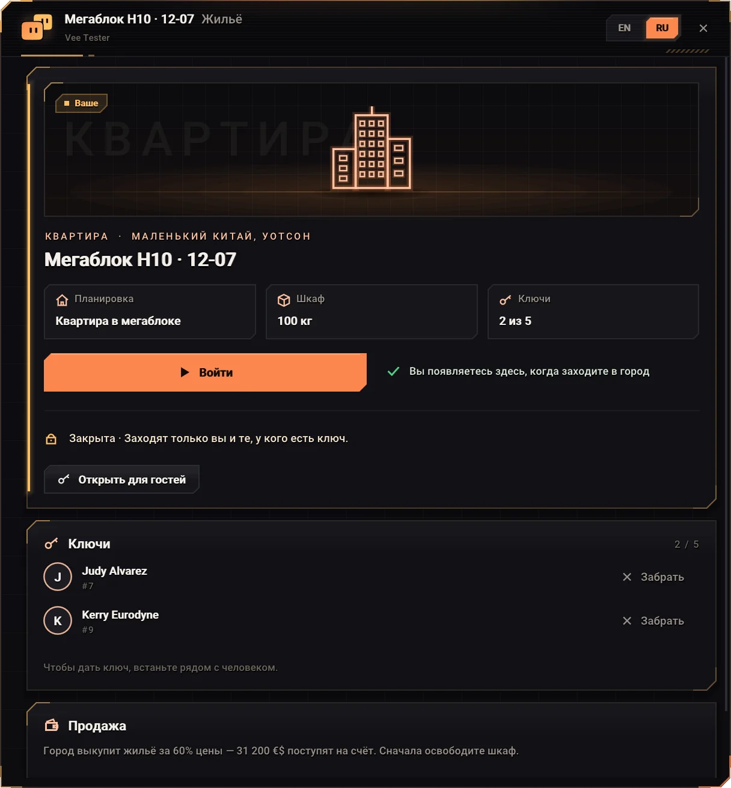The height and width of the screenshot is (788, 731).
Task: Open apartment for guests via Открыть для гостей
Action: point(121,479)
